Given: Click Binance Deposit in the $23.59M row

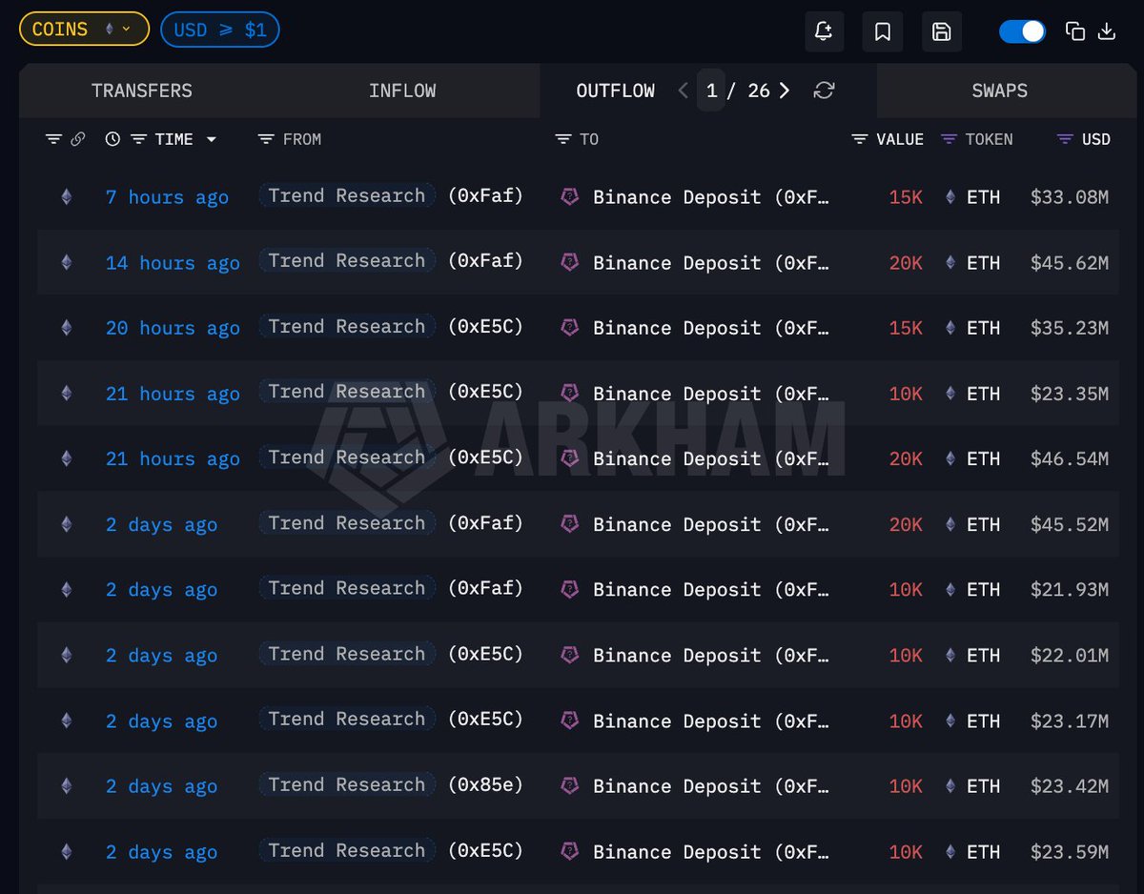Looking at the screenshot, I should click(711, 852).
